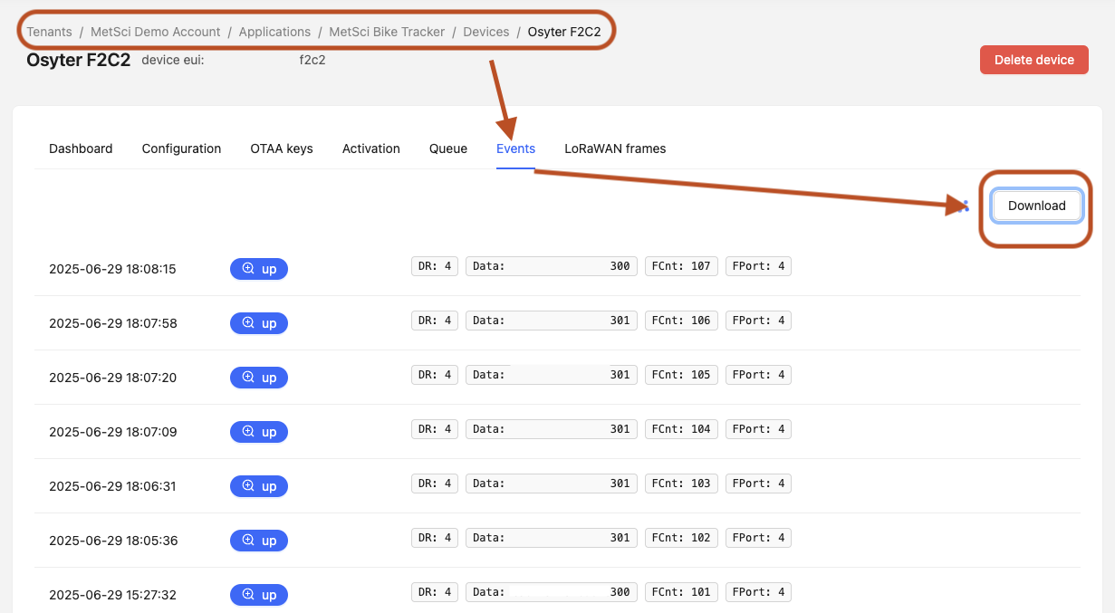Screen dimensions: 1115x613
Task: Switch to LoRaWAN frames tab
Action: 615,148
